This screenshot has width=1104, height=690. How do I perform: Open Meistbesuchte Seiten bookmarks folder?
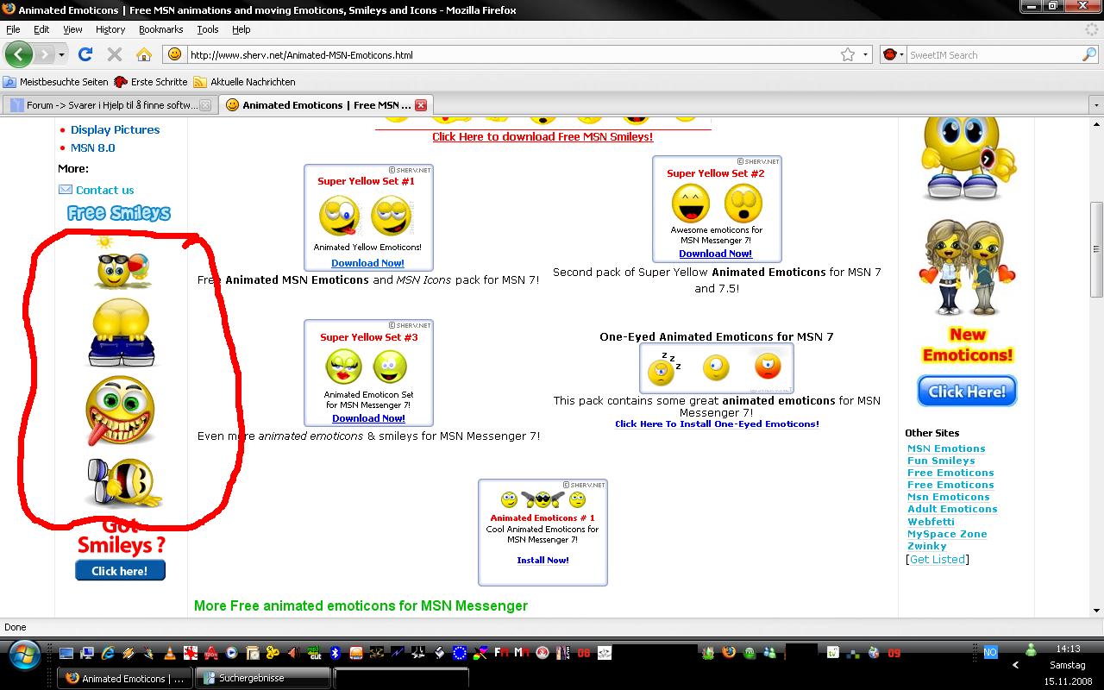click(56, 82)
